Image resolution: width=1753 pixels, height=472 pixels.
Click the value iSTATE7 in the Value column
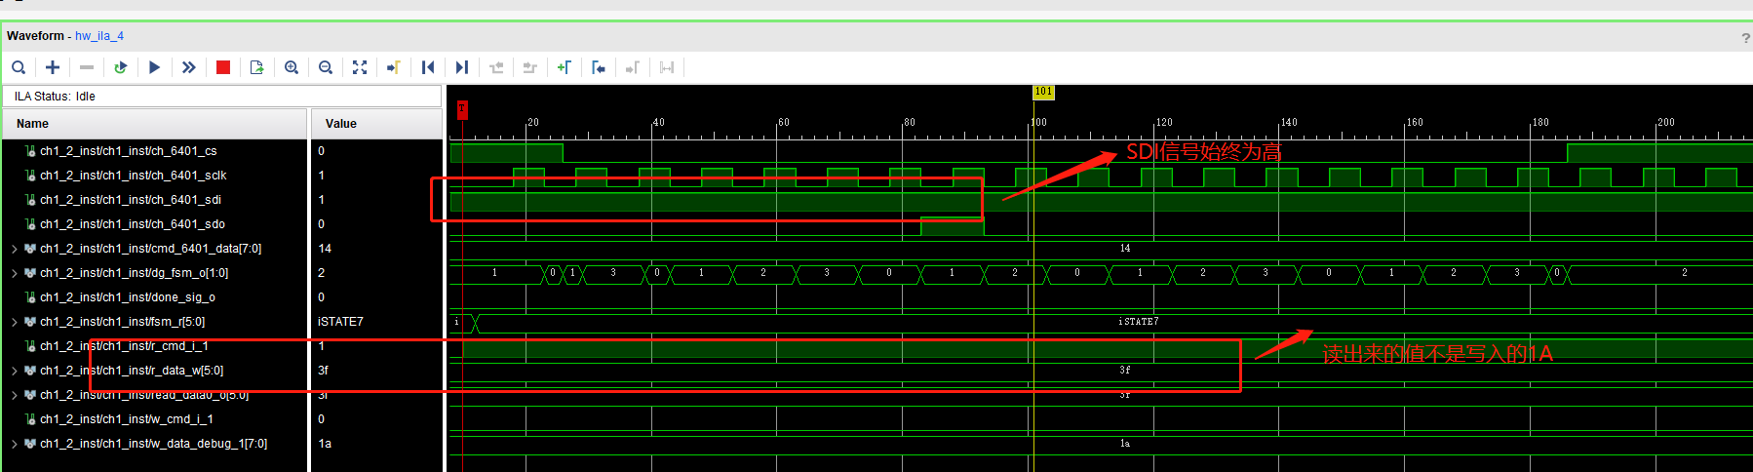pos(340,322)
